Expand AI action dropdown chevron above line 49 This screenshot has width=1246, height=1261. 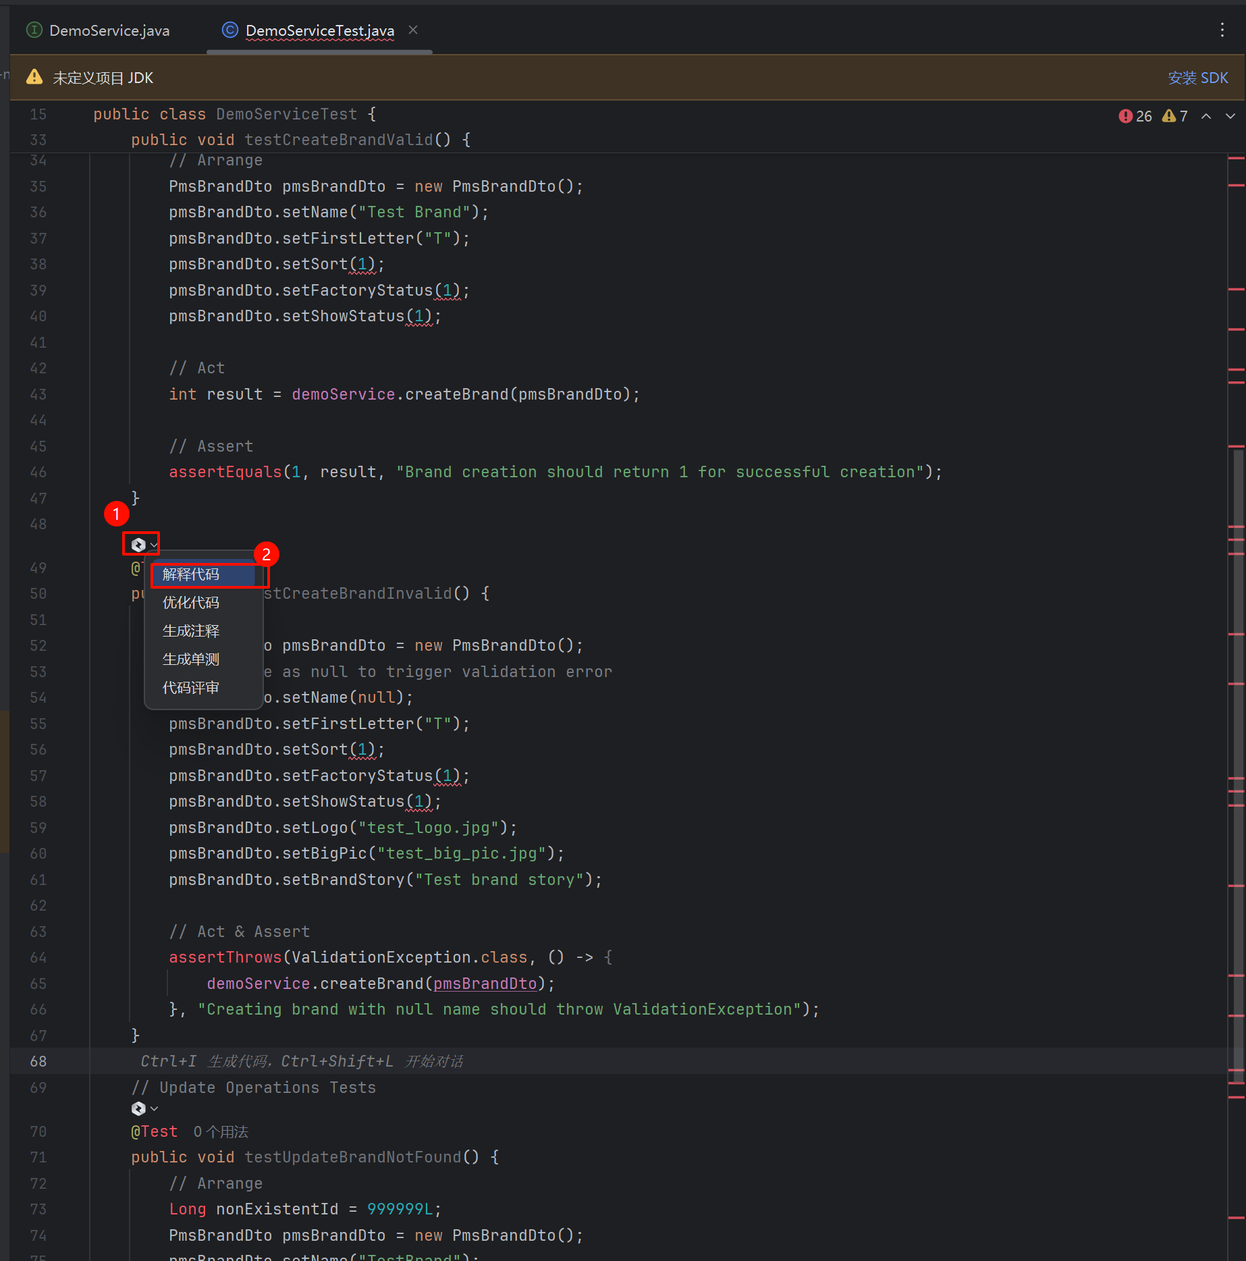coord(154,544)
